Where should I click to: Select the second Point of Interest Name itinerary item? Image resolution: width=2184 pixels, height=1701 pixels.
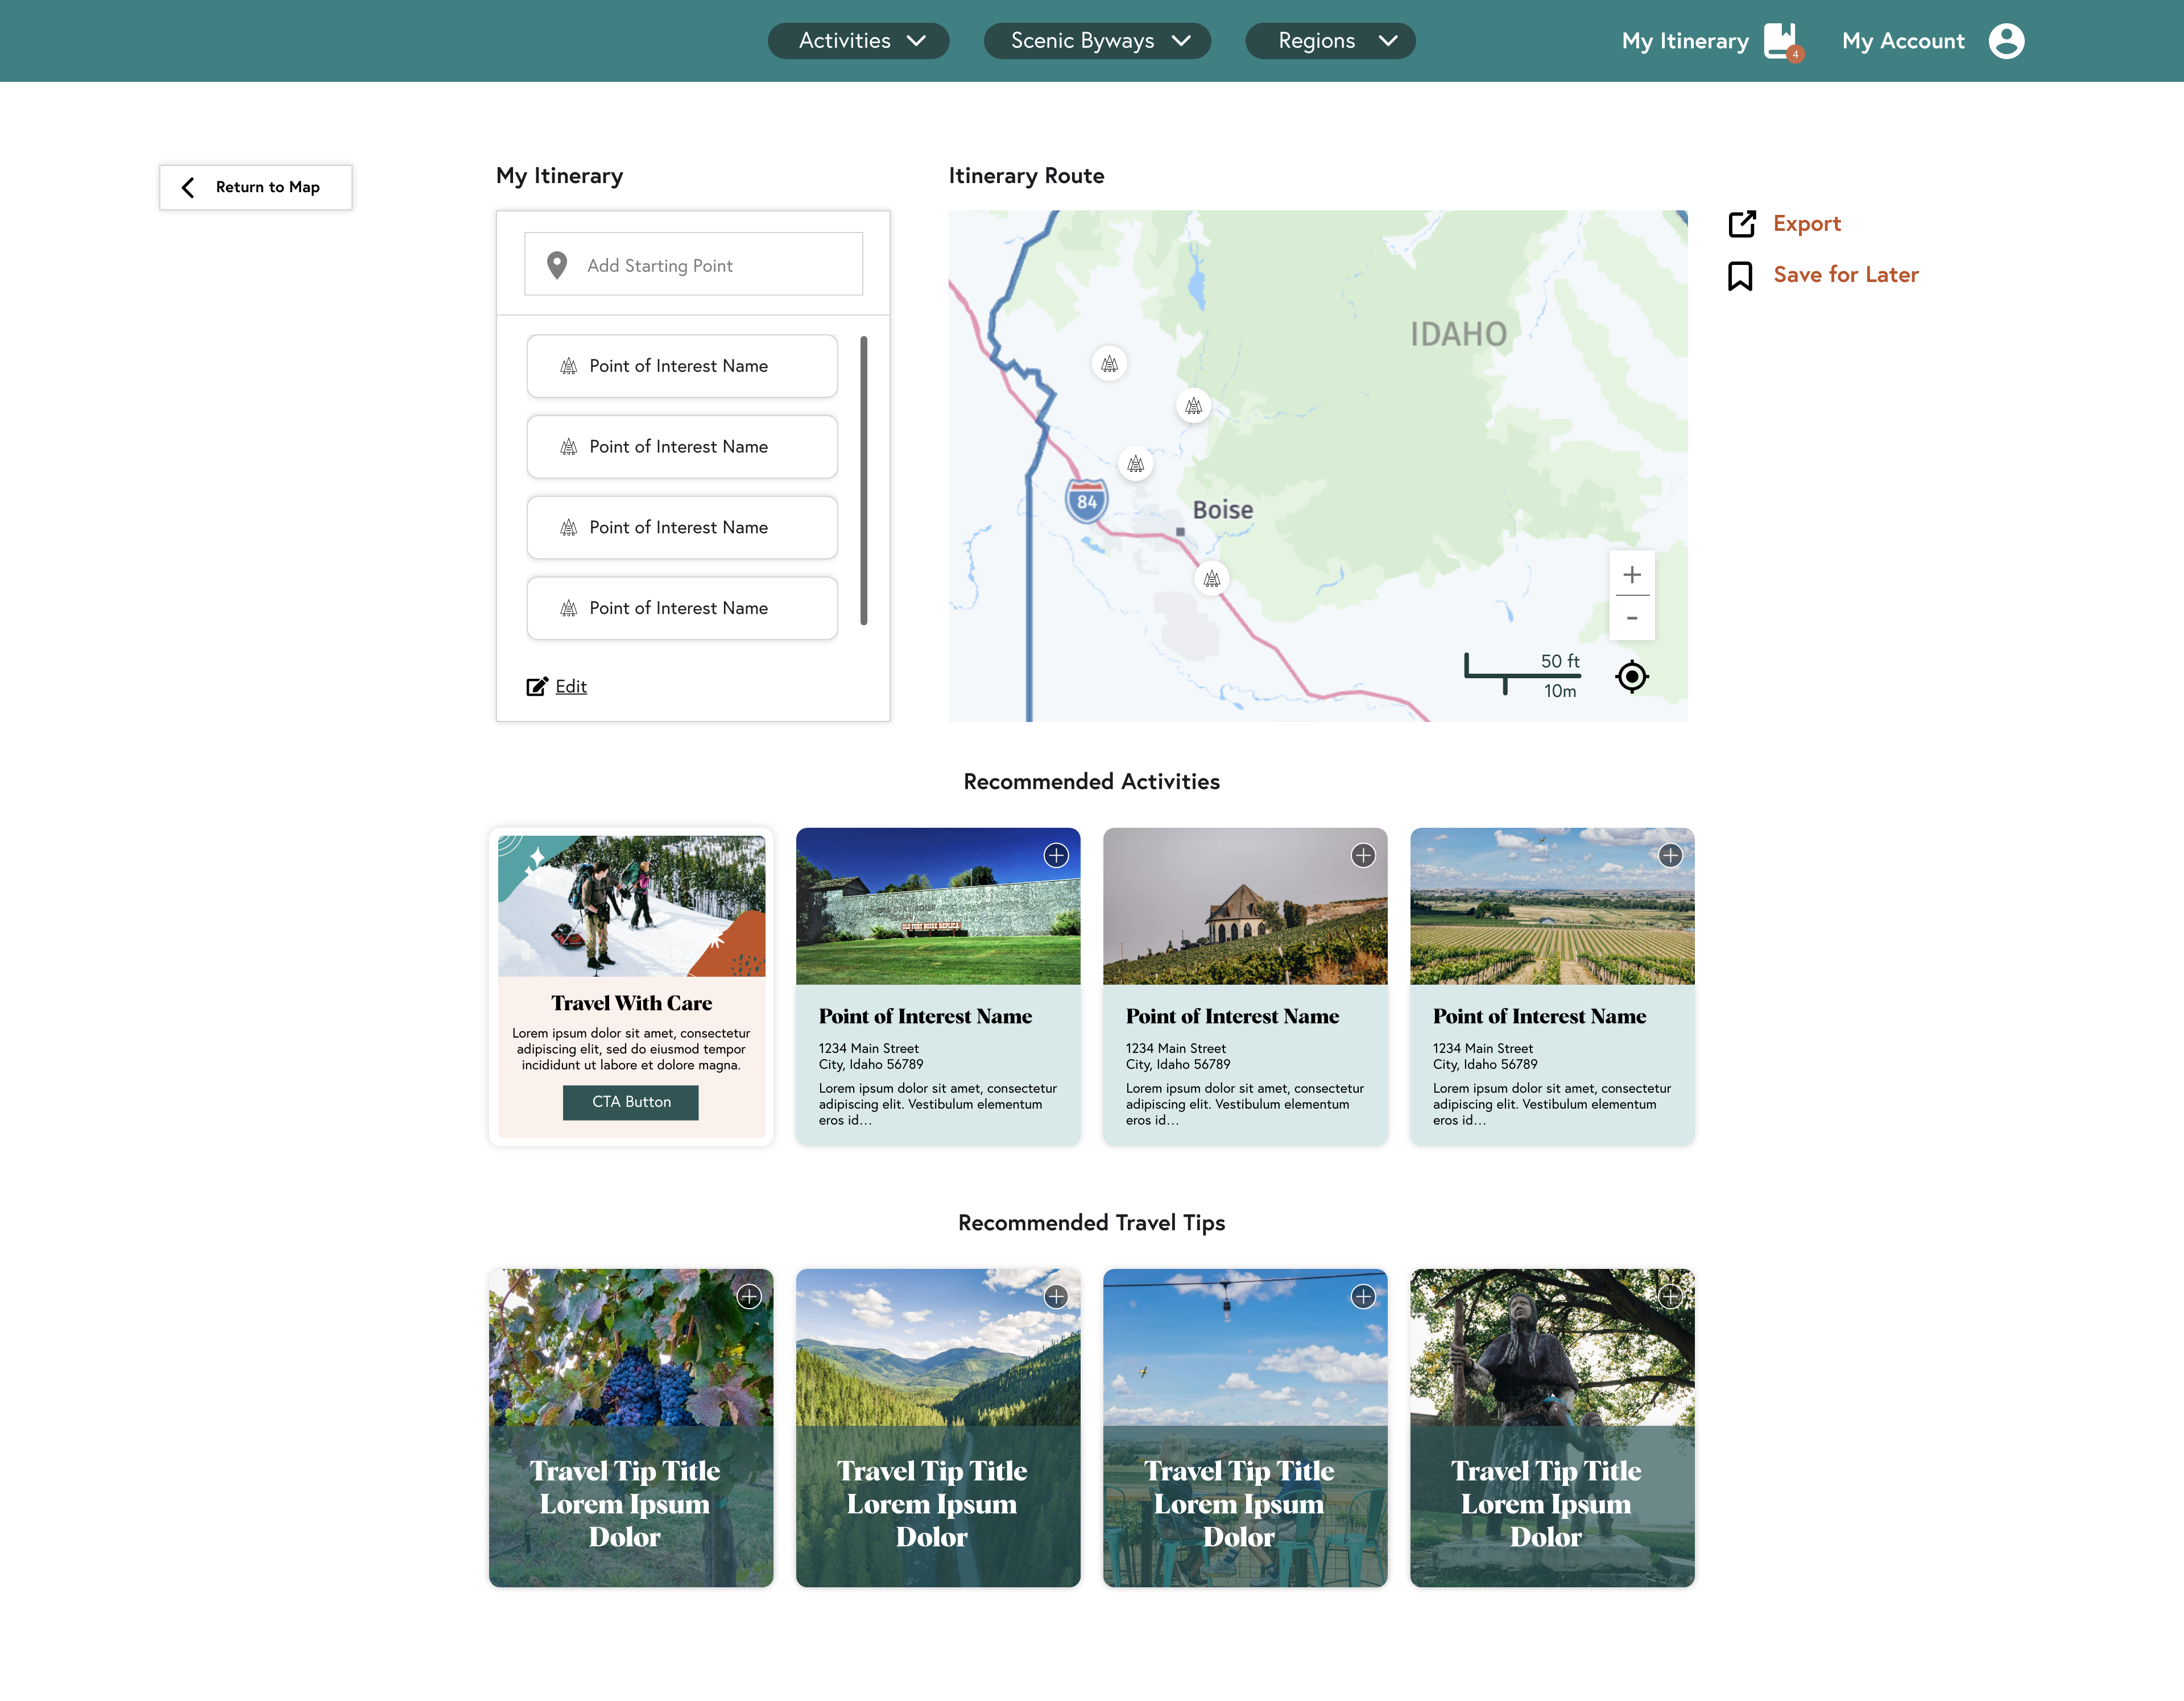click(x=682, y=447)
